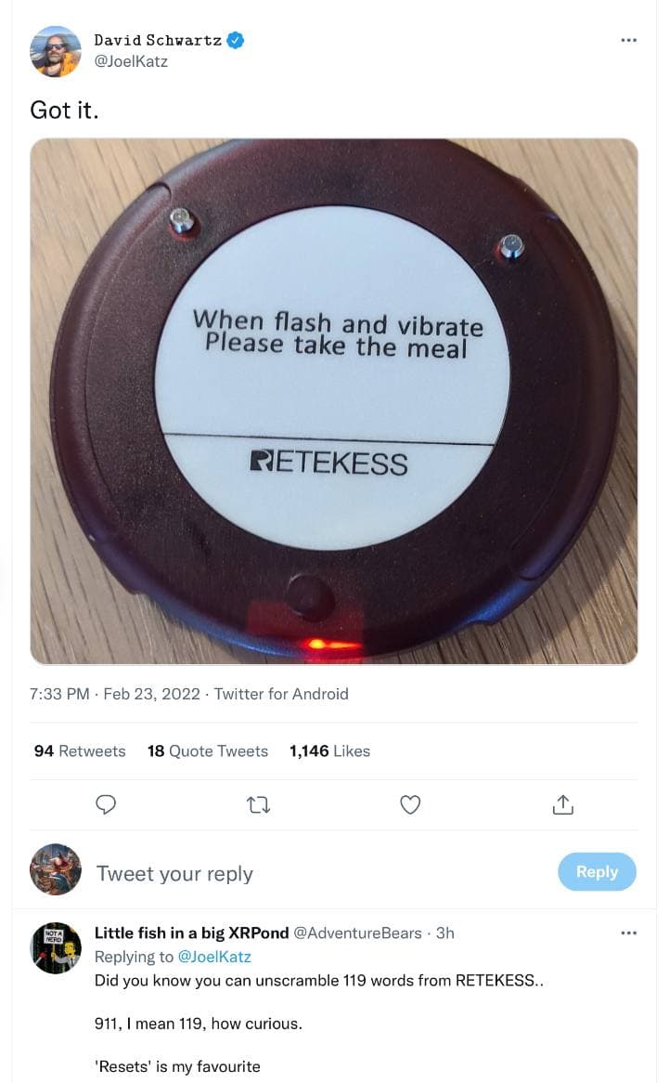The image size is (669, 1083).
Task: Open the @AdventureBears handle link
Action: pyautogui.click(x=357, y=933)
